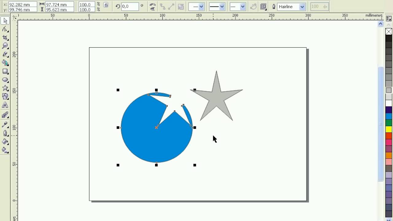Click the orange X center marker

tap(156, 127)
